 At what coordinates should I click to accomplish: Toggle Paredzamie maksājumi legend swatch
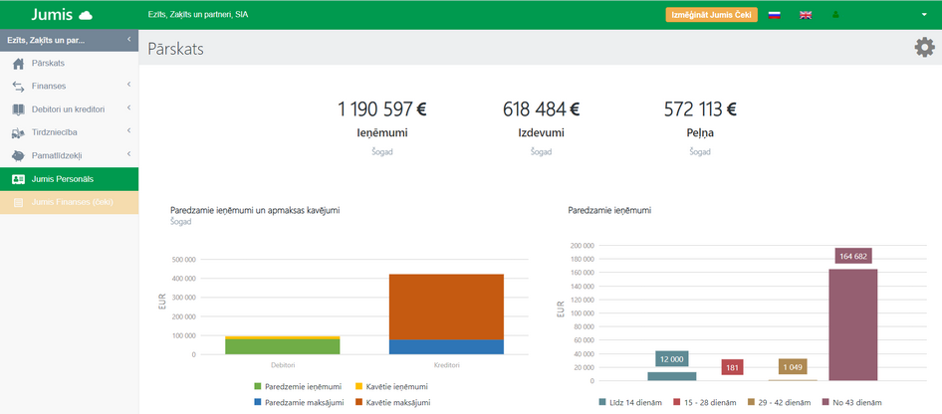258,402
